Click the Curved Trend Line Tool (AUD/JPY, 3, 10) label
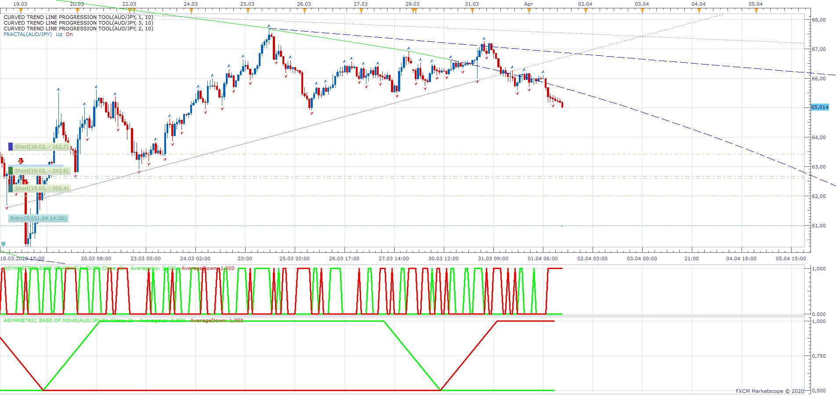The height and width of the screenshot is (395, 836). pos(79,23)
